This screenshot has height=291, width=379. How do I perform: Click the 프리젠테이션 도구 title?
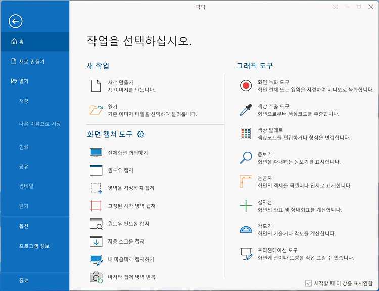[277, 250]
